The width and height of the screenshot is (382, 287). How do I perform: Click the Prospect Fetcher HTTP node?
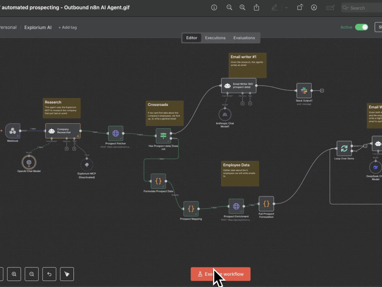click(116, 133)
